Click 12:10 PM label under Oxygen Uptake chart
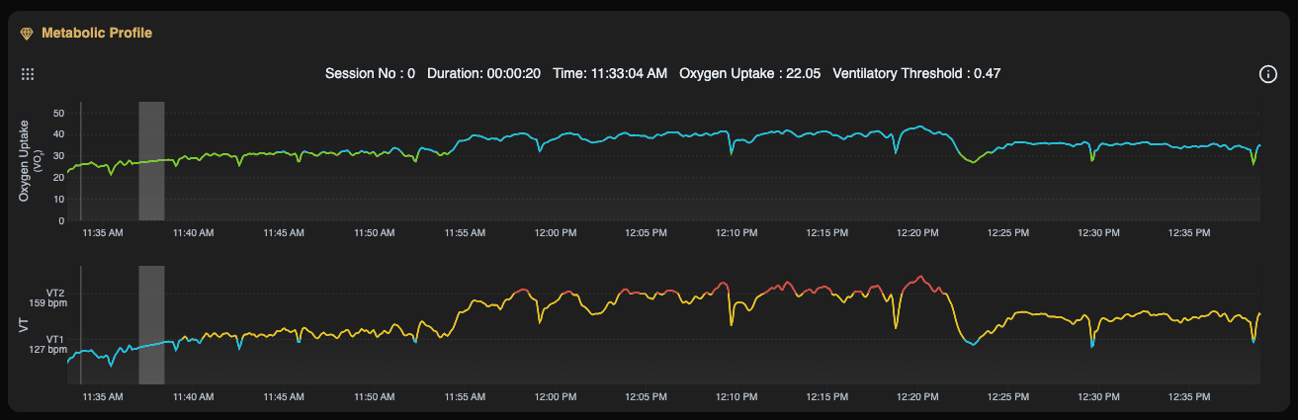Image resolution: width=1298 pixels, height=420 pixels. click(x=736, y=233)
